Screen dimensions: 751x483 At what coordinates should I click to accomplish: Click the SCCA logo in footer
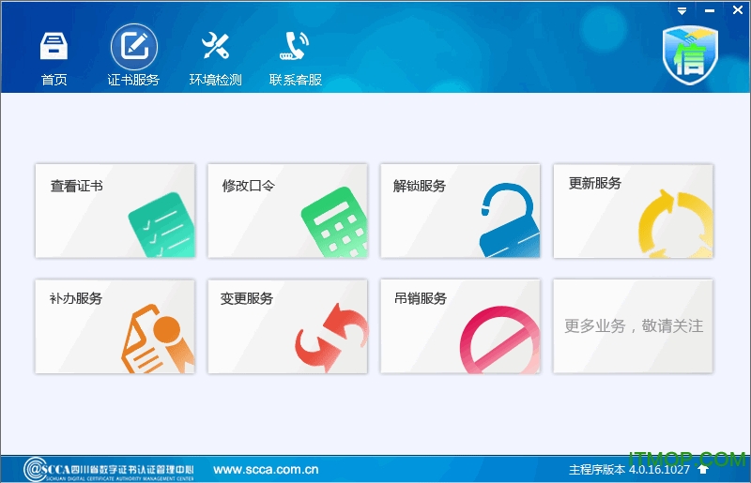(109, 469)
